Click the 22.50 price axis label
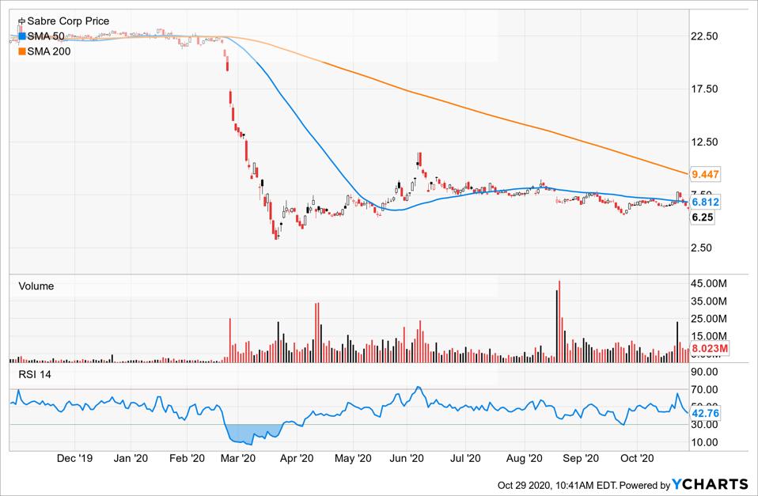This screenshot has height=496, width=758. coord(704,36)
